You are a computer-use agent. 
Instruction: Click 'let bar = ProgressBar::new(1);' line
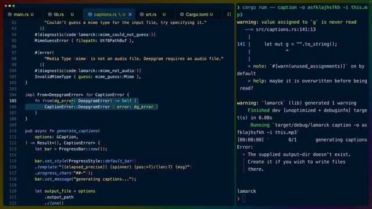[x=71, y=149]
